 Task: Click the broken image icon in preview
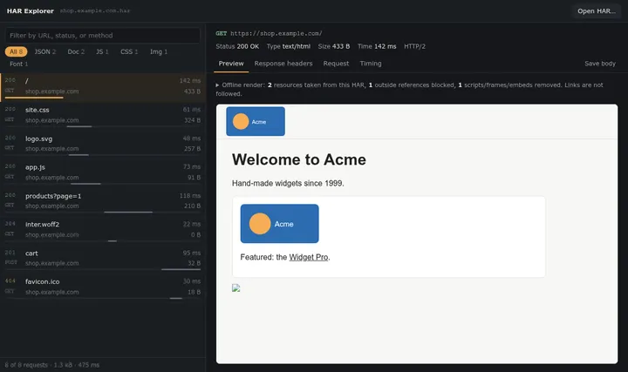pyautogui.click(x=235, y=288)
